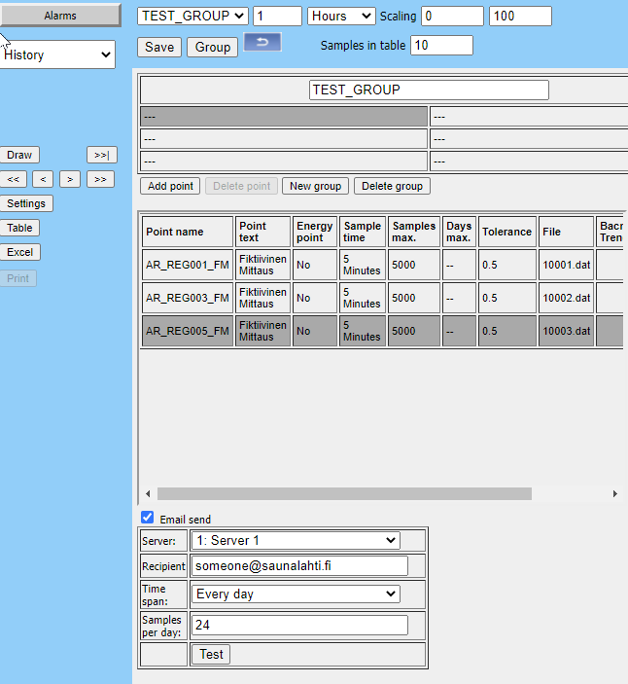Screen dimensions: 628x684
Task: Click the TEST_GROUP group name field
Action: 429,90
